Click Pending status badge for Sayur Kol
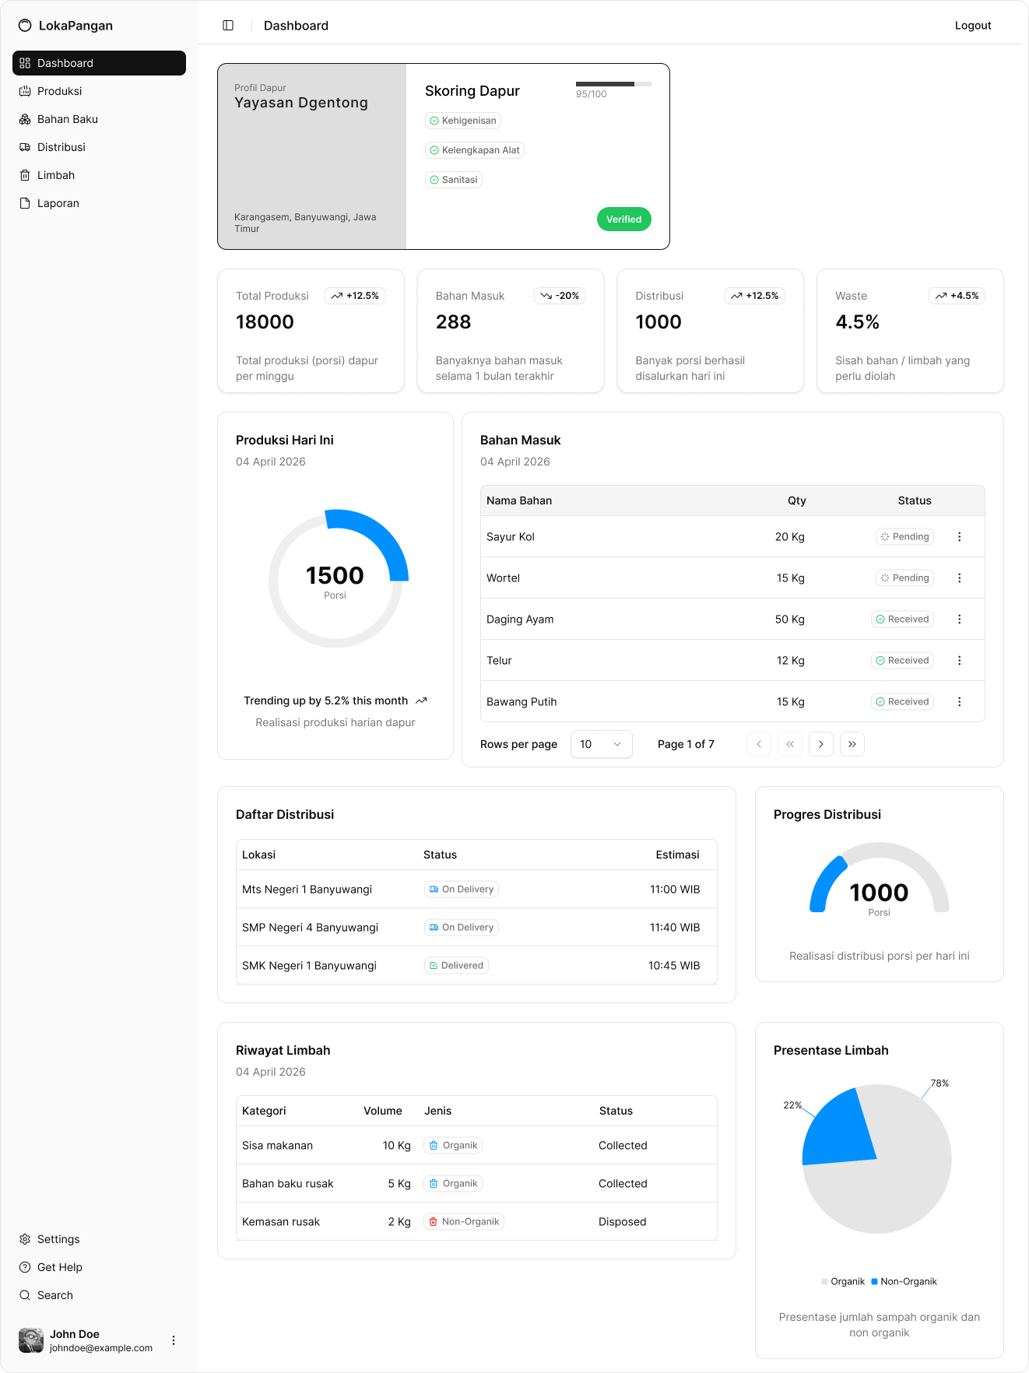The width and height of the screenshot is (1029, 1373). pos(904,537)
